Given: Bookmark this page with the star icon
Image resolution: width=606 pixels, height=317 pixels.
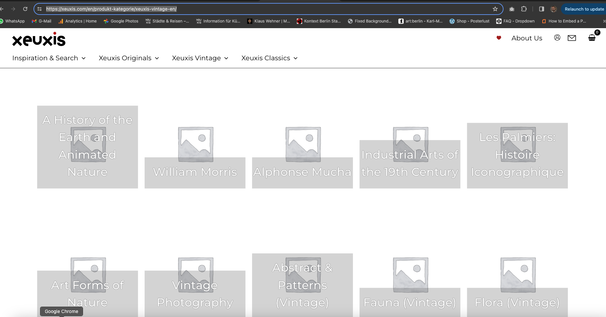Looking at the screenshot, I should point(495,9).
